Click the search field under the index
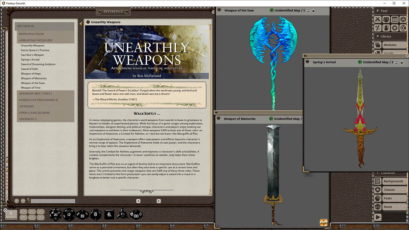 (53, 201)
